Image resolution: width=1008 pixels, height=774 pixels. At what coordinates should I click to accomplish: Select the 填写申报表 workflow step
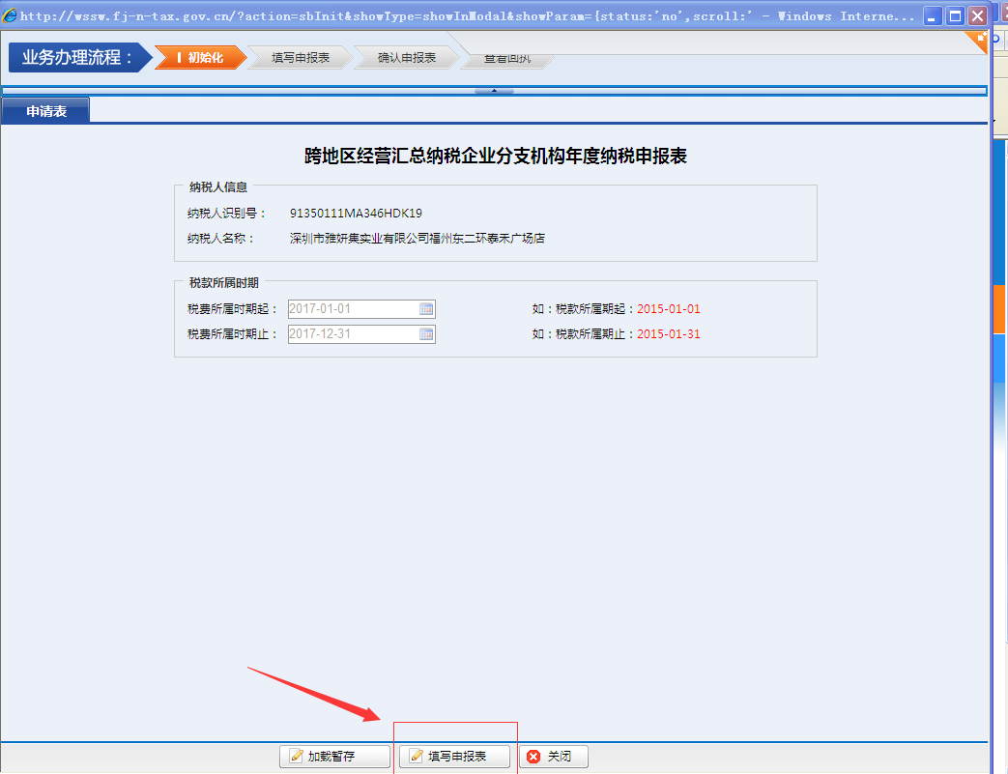coord(301,58)
